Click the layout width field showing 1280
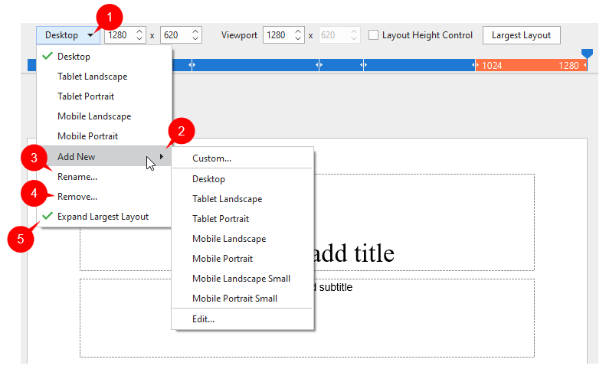606x369 pixels. (118, 35)
